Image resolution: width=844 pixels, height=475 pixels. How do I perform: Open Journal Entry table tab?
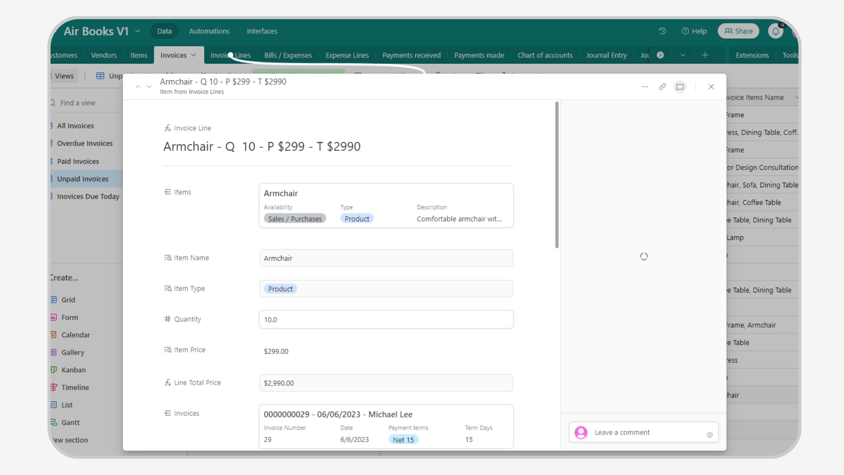[x=607, y=55]
